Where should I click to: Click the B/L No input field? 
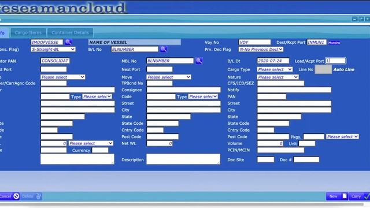coord(135,49)
